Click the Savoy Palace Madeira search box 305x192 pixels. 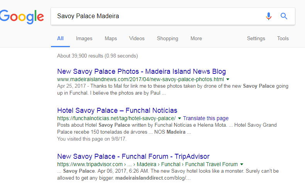(x=154, y=16)
